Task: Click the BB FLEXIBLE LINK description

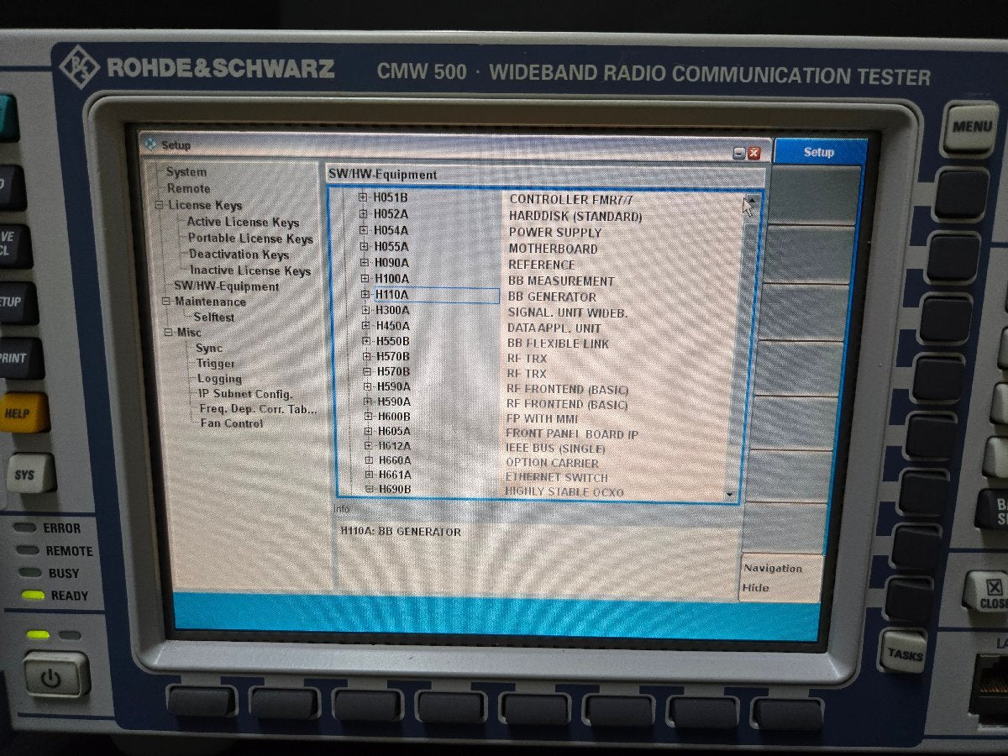Action: click(558, 344)
